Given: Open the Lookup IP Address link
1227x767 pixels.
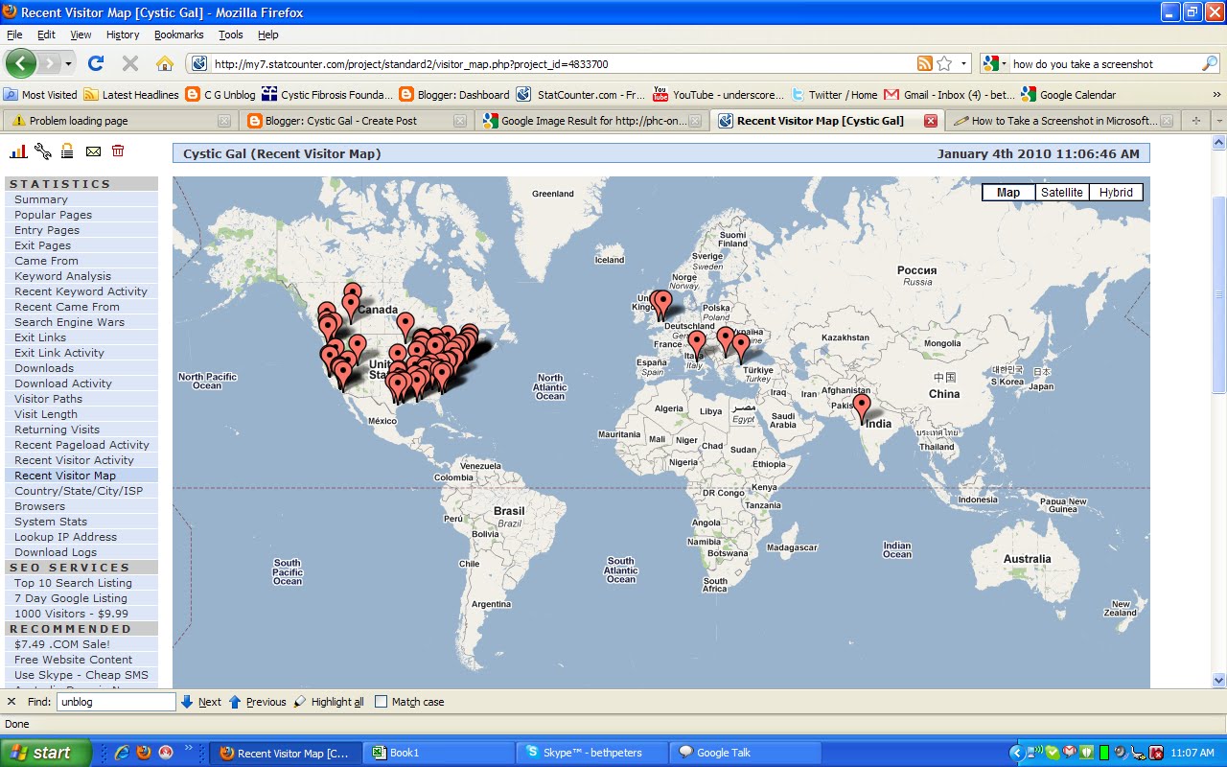Looking at the screenshot, I should click(66, 537).
